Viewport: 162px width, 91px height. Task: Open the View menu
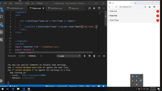pos(27,3)
